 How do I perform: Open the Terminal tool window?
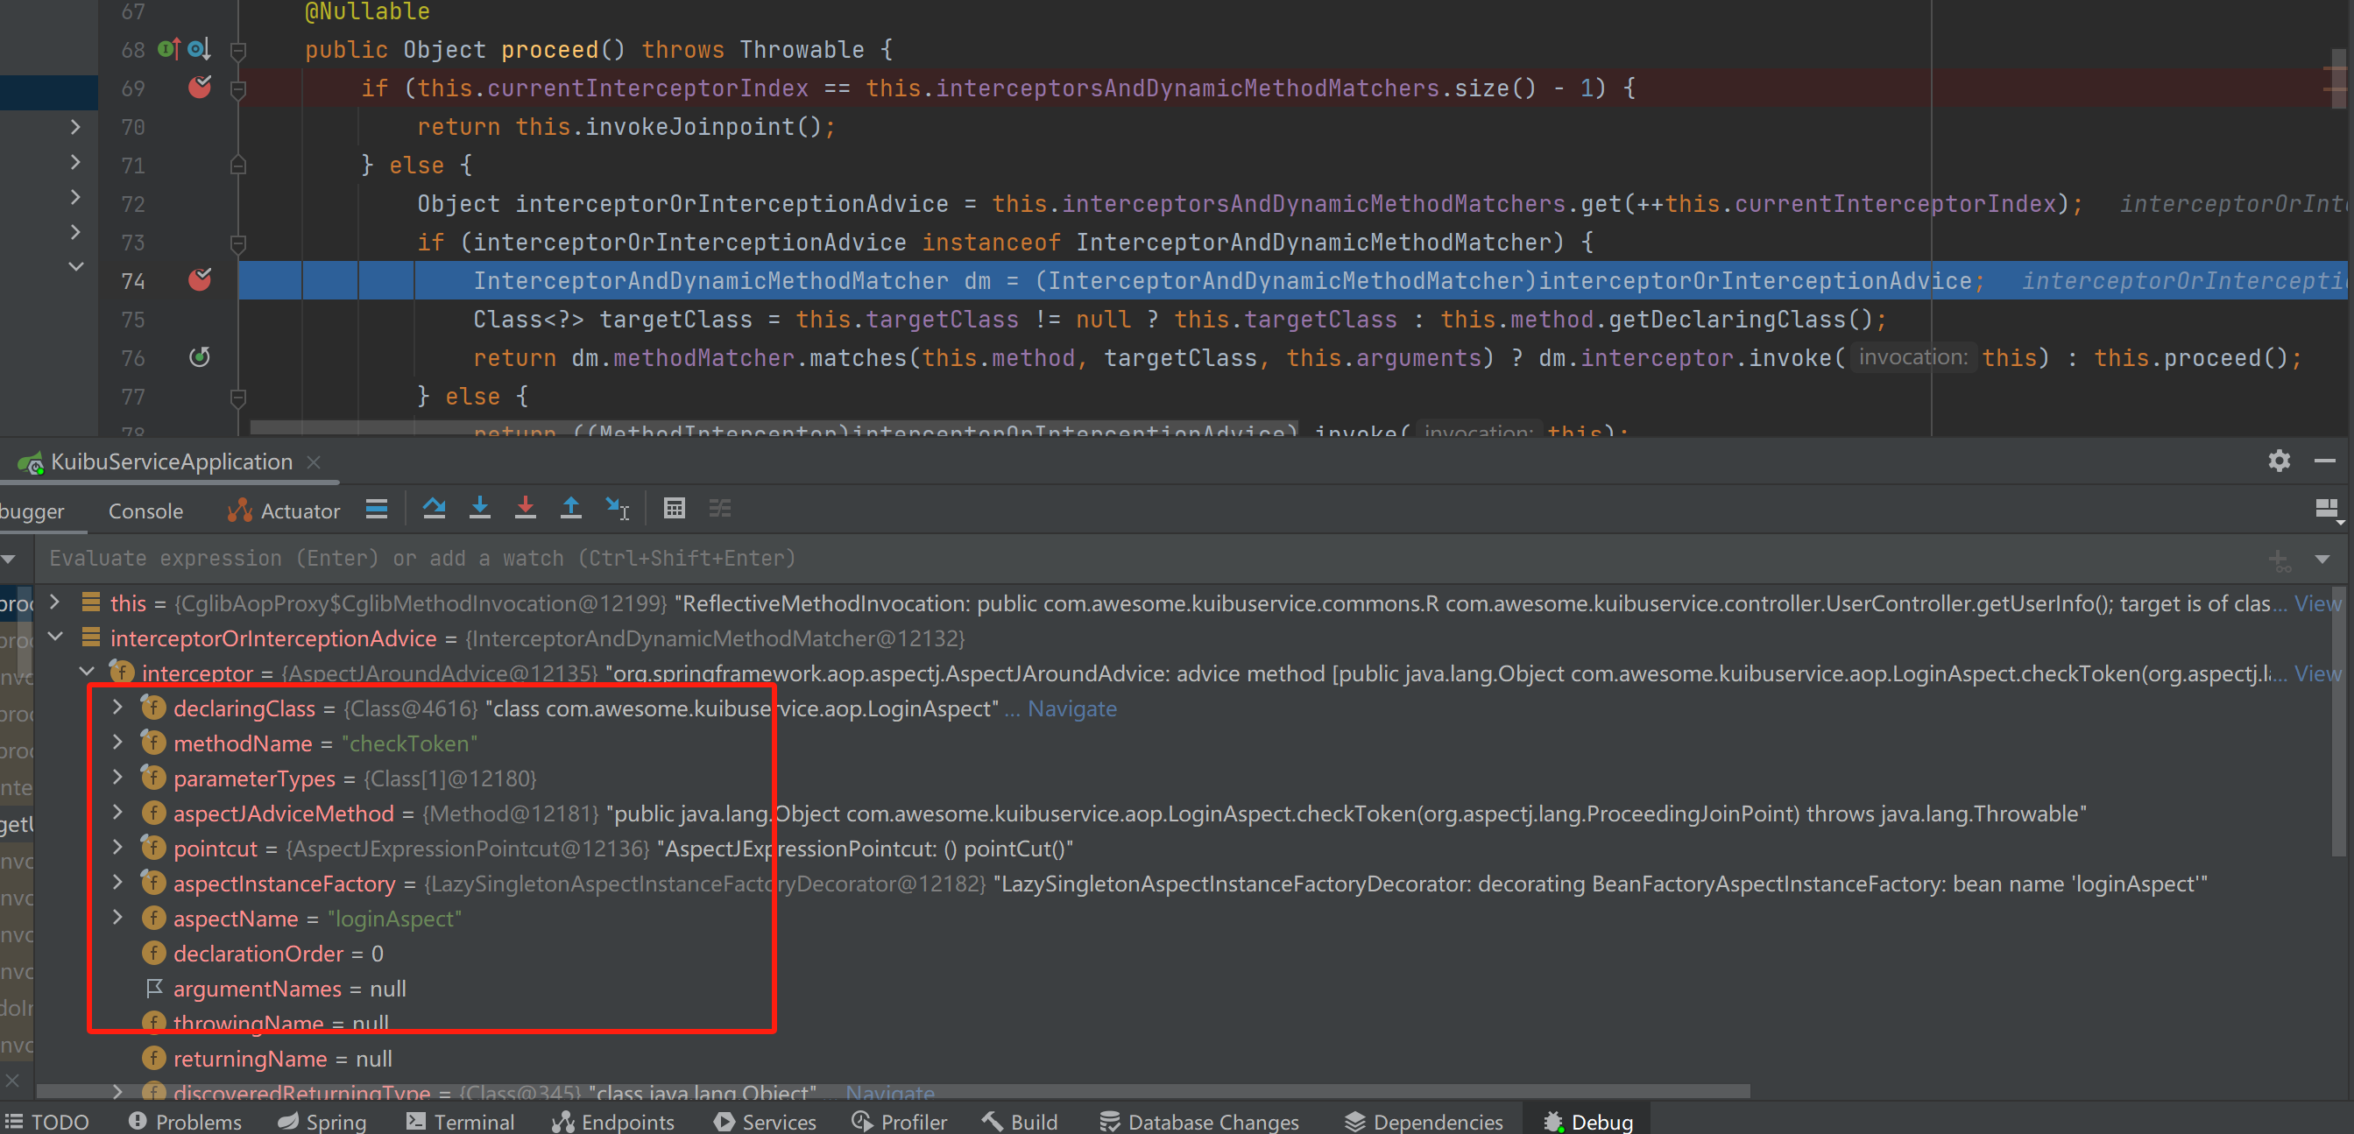coord(461,1121)
